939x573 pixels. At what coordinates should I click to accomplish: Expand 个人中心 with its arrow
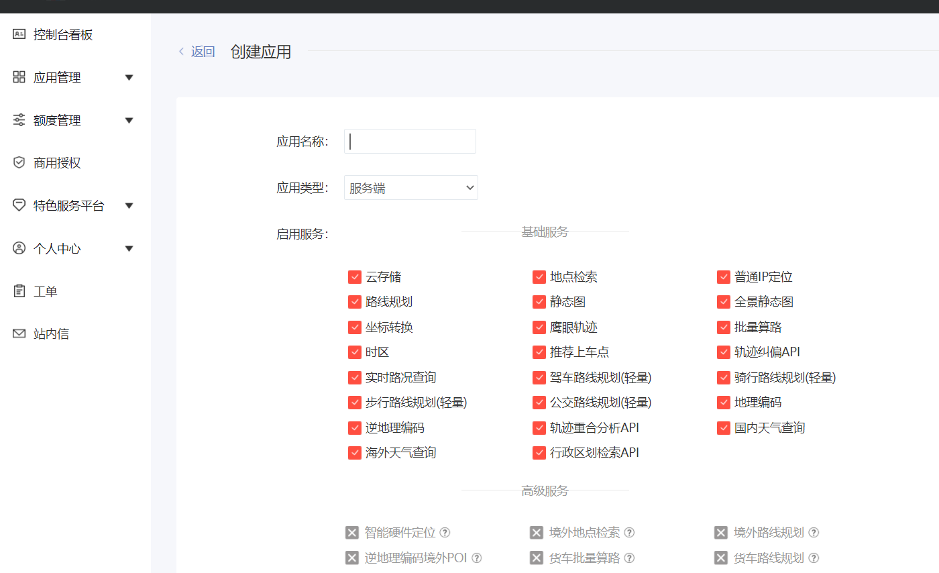tap(129, 249)
